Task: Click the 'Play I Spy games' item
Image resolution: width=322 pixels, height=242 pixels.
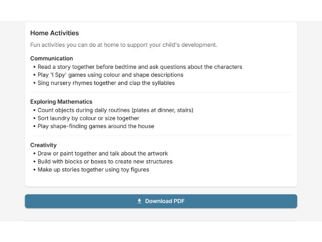Action: [x=110, y=75]
